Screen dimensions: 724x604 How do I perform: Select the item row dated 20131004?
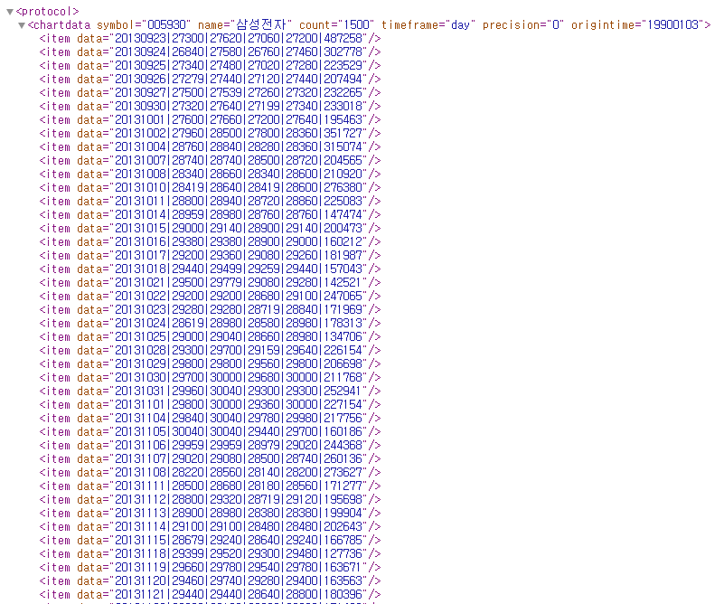tap(210, 146)
